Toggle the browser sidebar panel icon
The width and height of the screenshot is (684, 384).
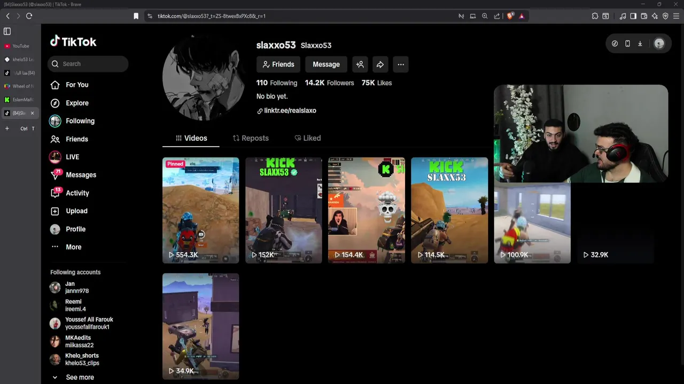pos(633,16)
